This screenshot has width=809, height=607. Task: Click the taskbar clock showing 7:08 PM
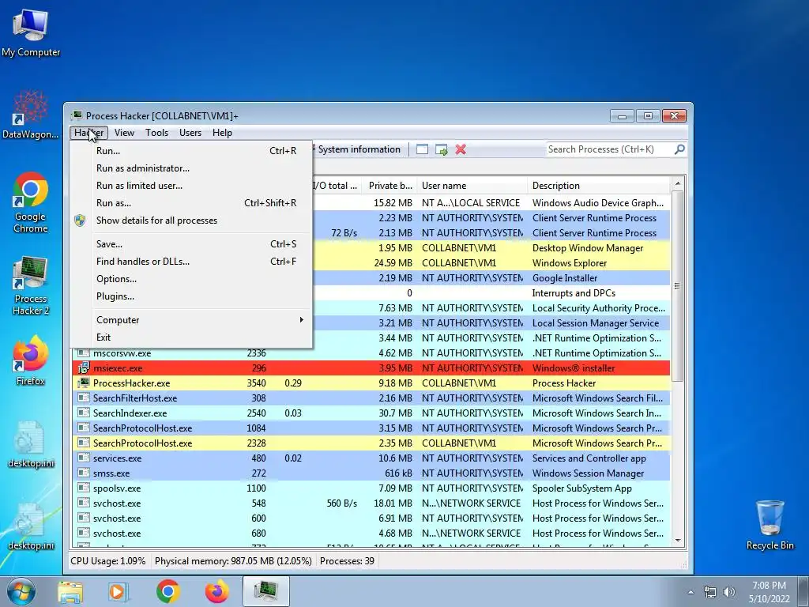tap(769, 592)
